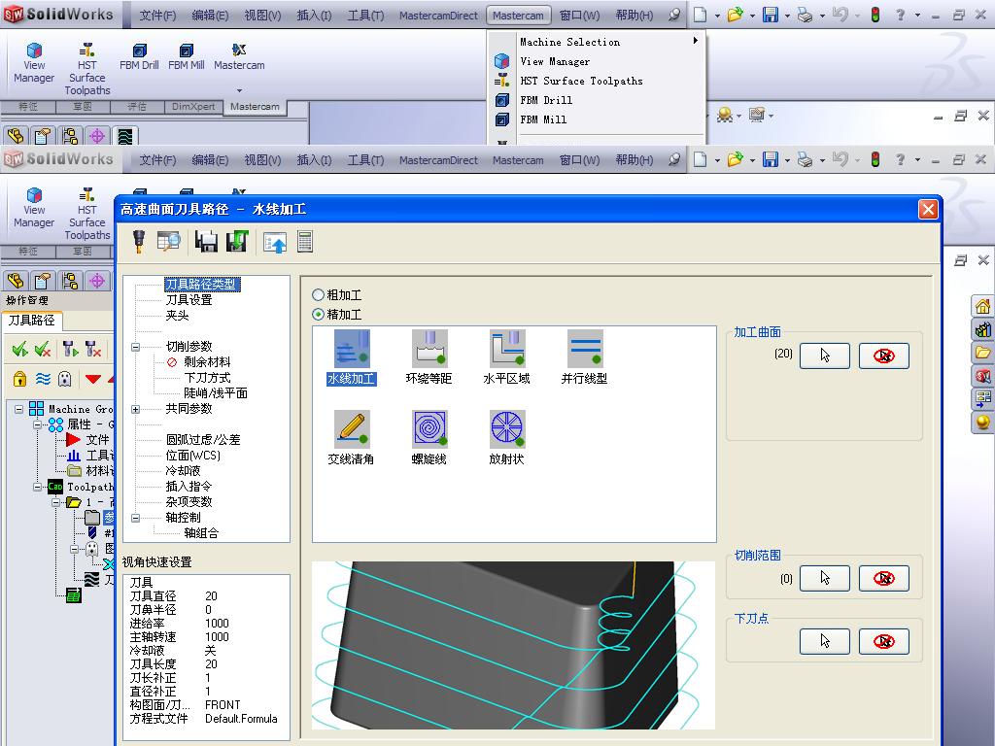
Task: Click the red down-triangle icon in operations manager
Action: 93,380
